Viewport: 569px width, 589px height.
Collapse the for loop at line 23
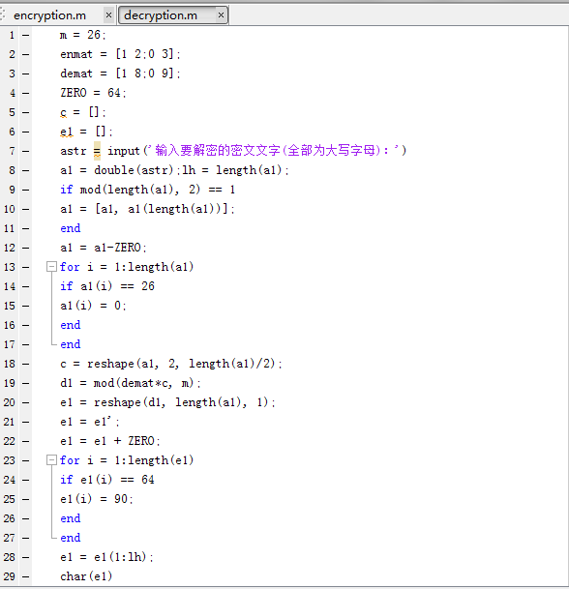[x=51, y=460]
